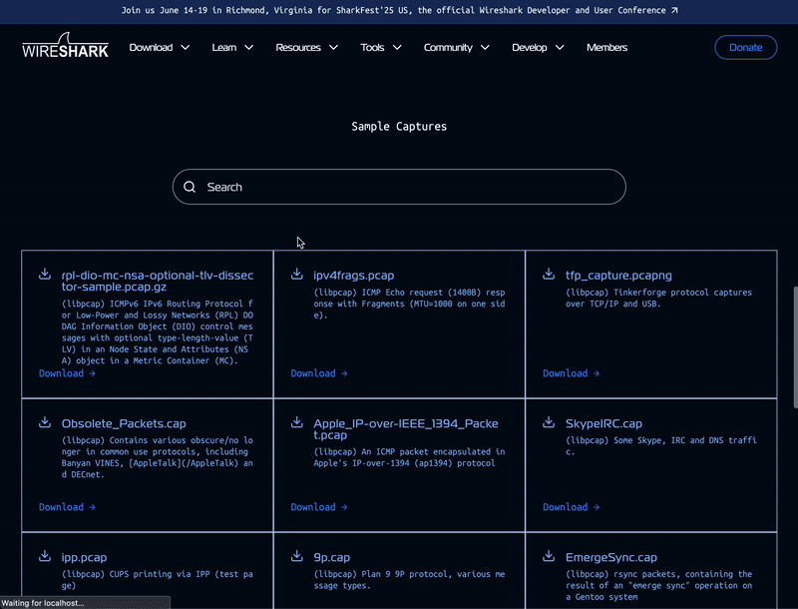Click download icon beside SkypeIRC.cap
The image size is (798, 609).
[549, 422]
